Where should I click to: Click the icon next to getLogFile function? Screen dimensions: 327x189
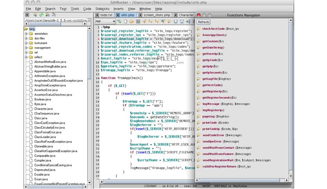pos(199,78)
